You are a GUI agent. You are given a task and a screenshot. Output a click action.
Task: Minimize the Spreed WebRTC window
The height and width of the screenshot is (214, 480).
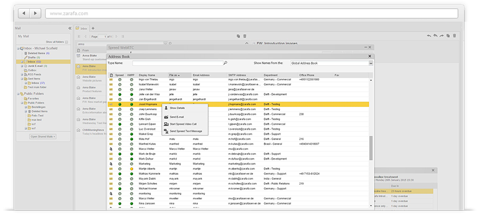tap(365, 47)
